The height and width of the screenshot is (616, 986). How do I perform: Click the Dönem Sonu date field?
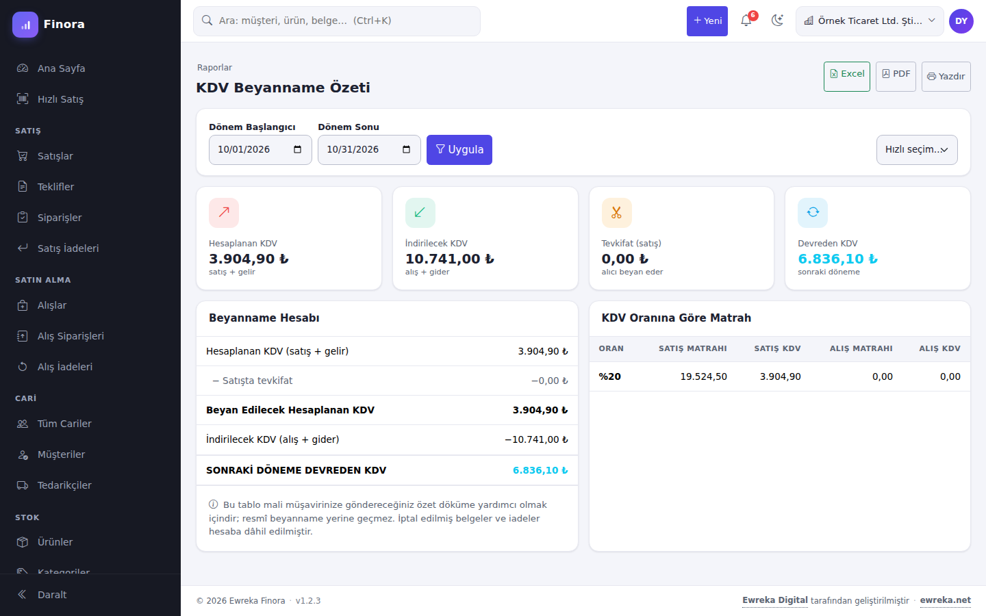pos(369,150)
